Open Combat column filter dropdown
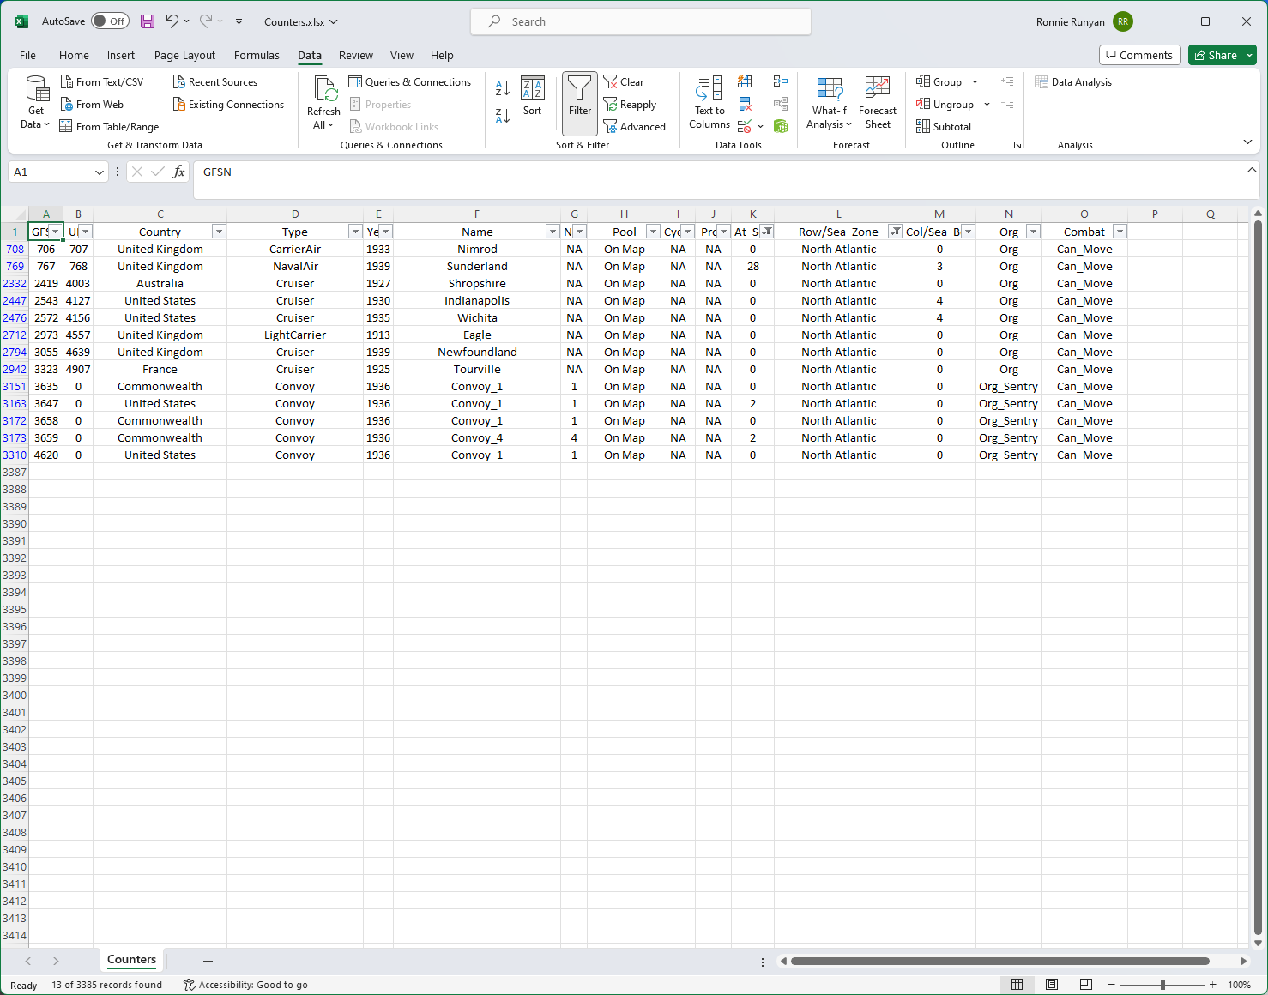Viewport: 1268px width, 995px height. point(1120,232)
